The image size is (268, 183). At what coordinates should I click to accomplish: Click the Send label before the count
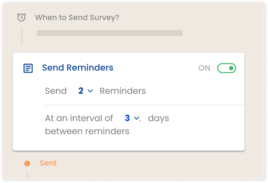56,91
